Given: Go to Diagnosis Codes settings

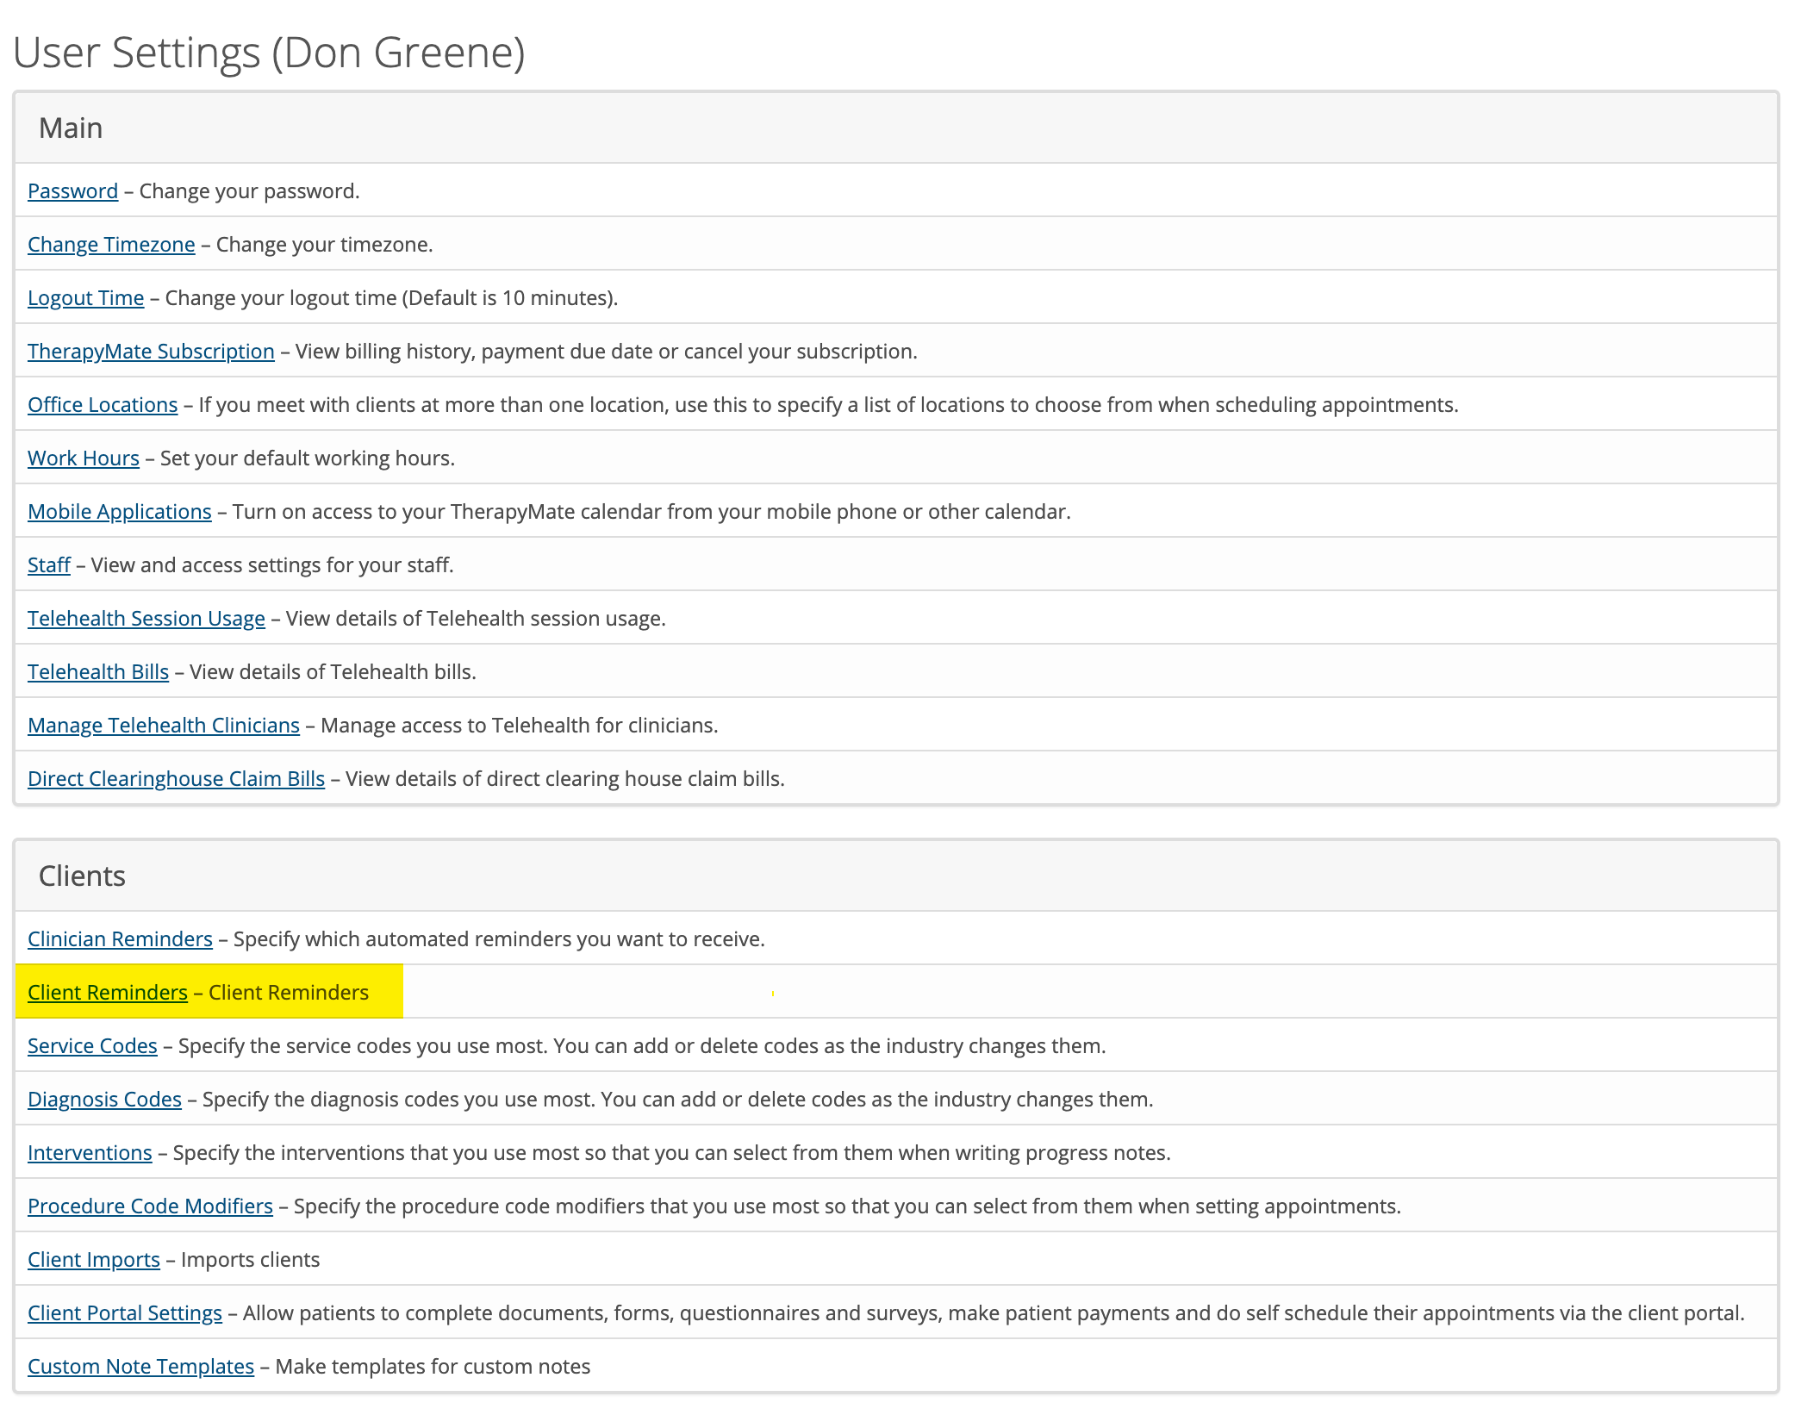Looking at the screenshot, I should [x=104, y=1099].
